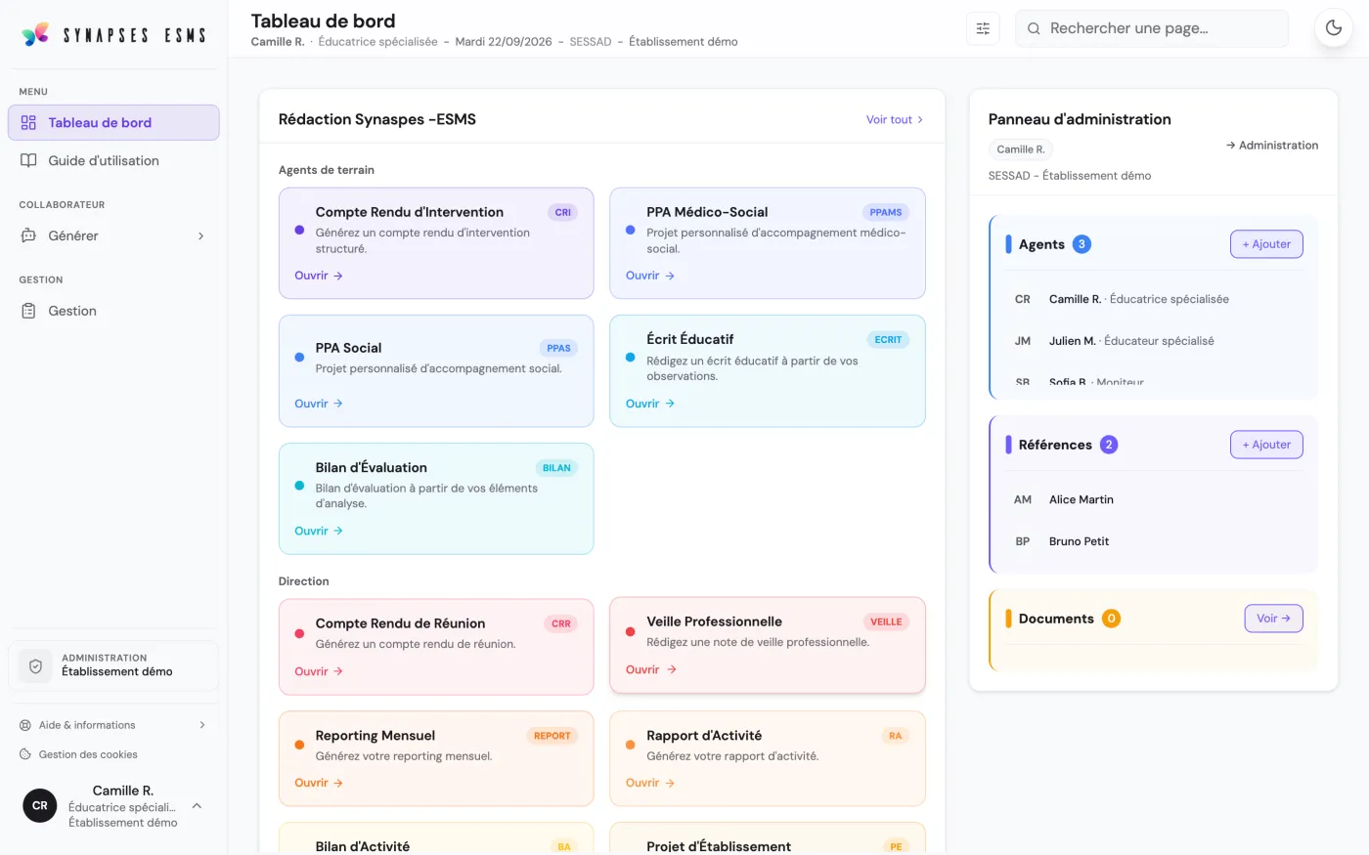This screenshot has height=855, width=1369.
Task: Expand Aide & informations chevron
Action: tap(202, 725)
